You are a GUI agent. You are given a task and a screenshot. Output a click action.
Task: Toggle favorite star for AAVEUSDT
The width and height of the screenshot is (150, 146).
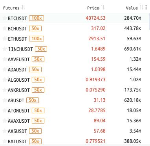pyautogui.click(x=5, y=59)
